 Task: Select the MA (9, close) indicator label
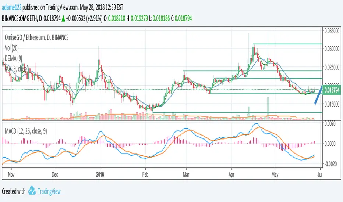pos(17,69)
